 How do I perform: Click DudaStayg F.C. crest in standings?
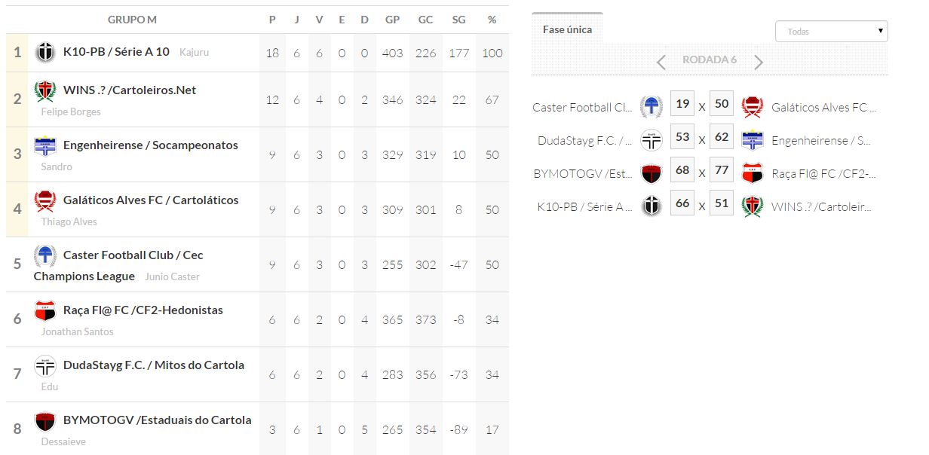[x=45, y=366]
